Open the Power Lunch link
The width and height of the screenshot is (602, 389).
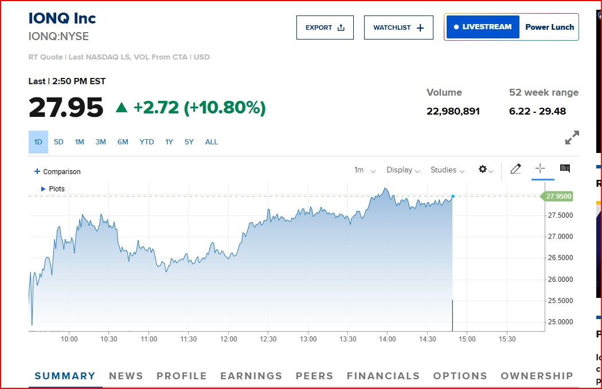[549, 27]
